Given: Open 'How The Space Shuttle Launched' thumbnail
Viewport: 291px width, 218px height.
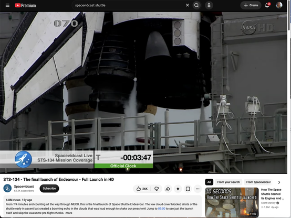Looking at the screenshot, I should tap(232, 202).
